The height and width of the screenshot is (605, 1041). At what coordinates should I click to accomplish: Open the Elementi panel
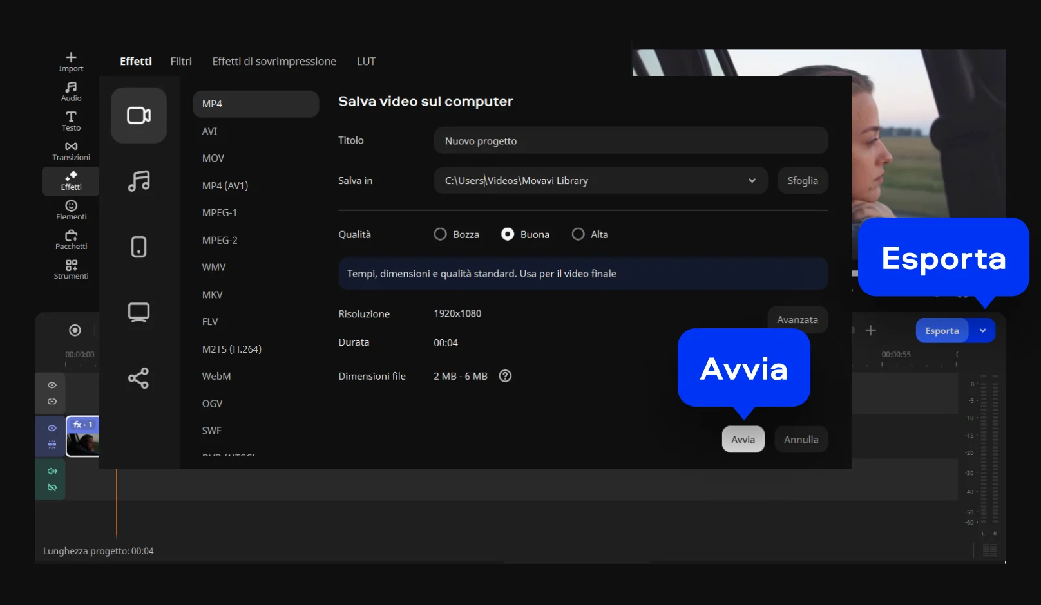click(71, 210)
